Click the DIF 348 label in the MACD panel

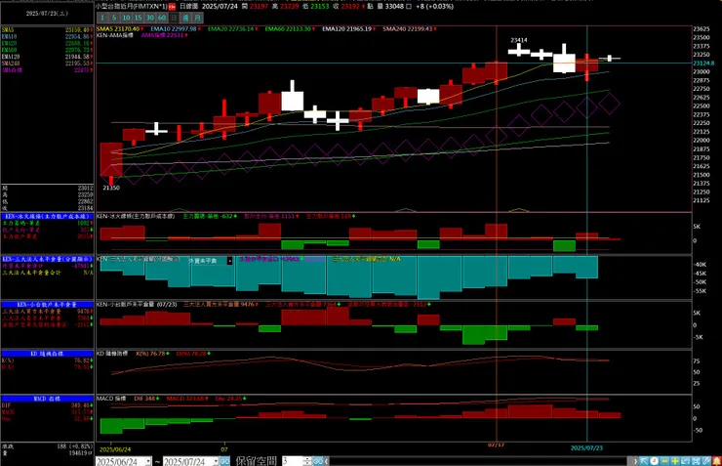coord(146,399)
